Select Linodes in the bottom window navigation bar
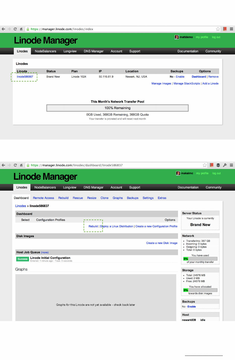This screenshot has width=235, height=360. 22,188
